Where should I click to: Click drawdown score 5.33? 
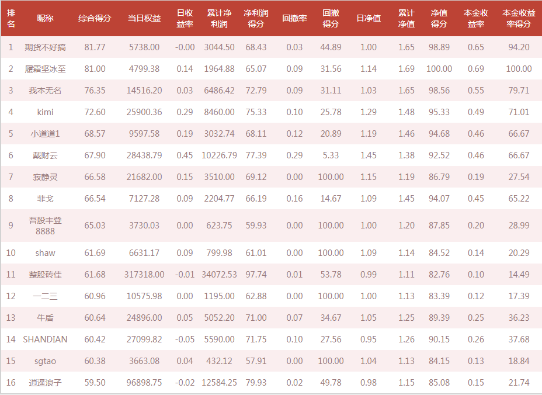(331, 155)
